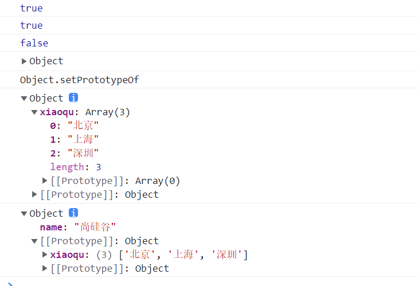418x286 pixels.
Task: Expand the xiaoqu: (3) array preview
Action: coord(45,254)
